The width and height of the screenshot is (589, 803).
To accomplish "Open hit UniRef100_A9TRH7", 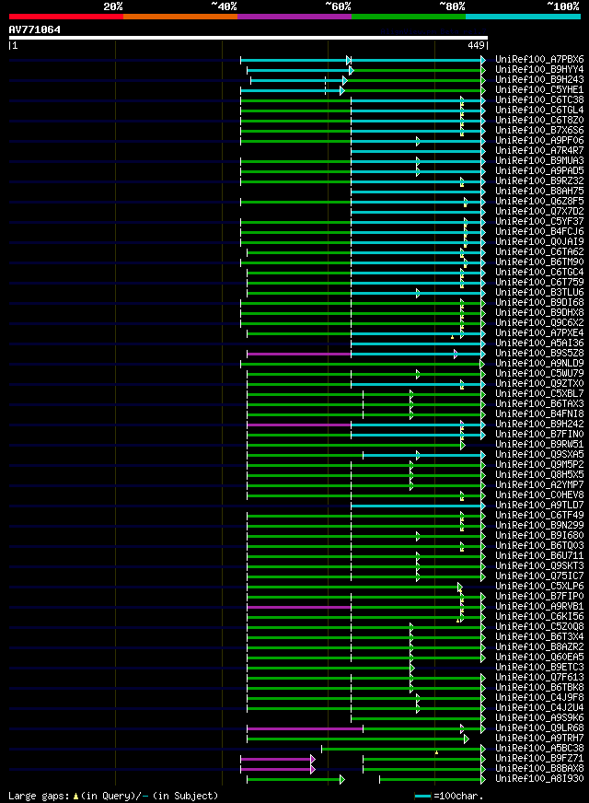I will coord(539,739).
